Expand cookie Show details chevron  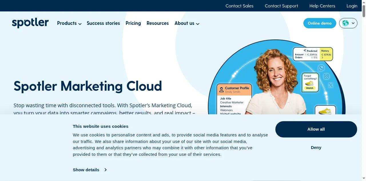pyautogui.click(x=106, y=170)
